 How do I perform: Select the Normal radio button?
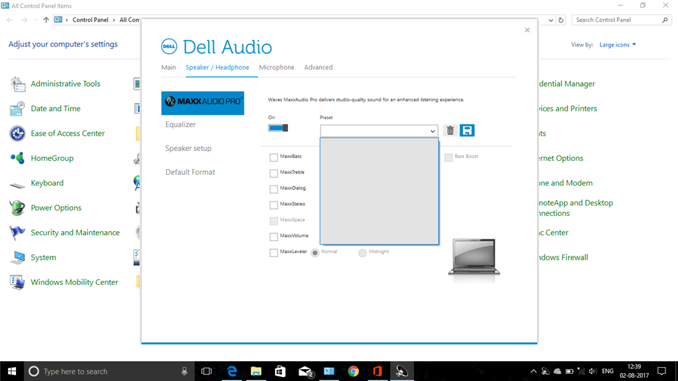(x=315, y=253)
